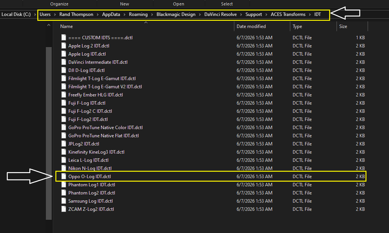The image size is (389, 233).
Task: Expand breadcrumb chevron after DaVinci Resolve
Action: click(241, 15)
